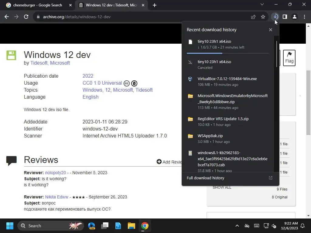Open the Chrome three-dot menu

[x=304, y=17]
